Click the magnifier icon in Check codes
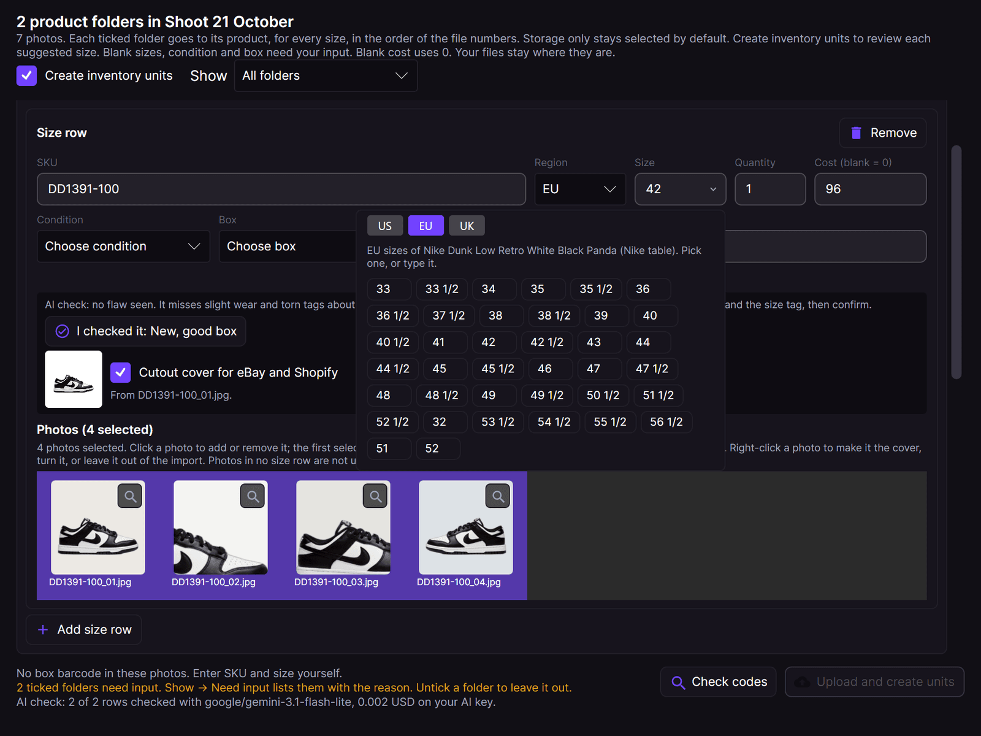 [x=678, y=682]
